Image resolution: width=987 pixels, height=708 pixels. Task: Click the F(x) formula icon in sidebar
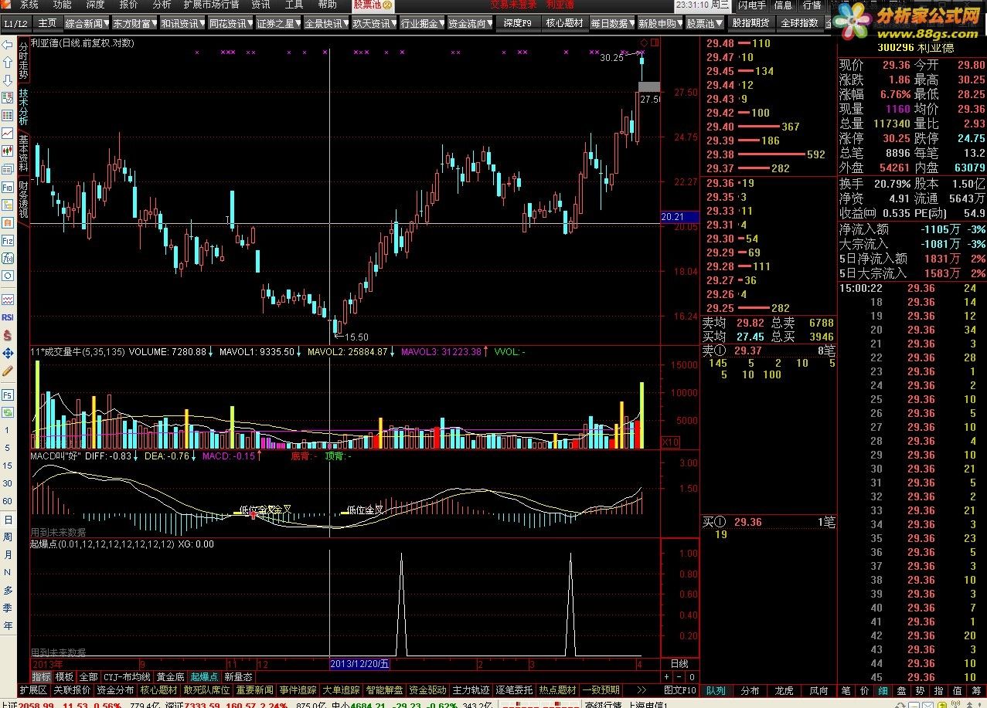point(8,258)
